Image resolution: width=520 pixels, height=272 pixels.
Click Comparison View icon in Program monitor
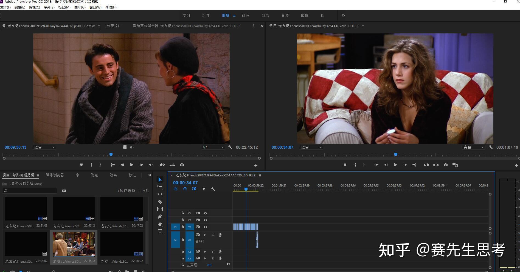coord(455,165)
